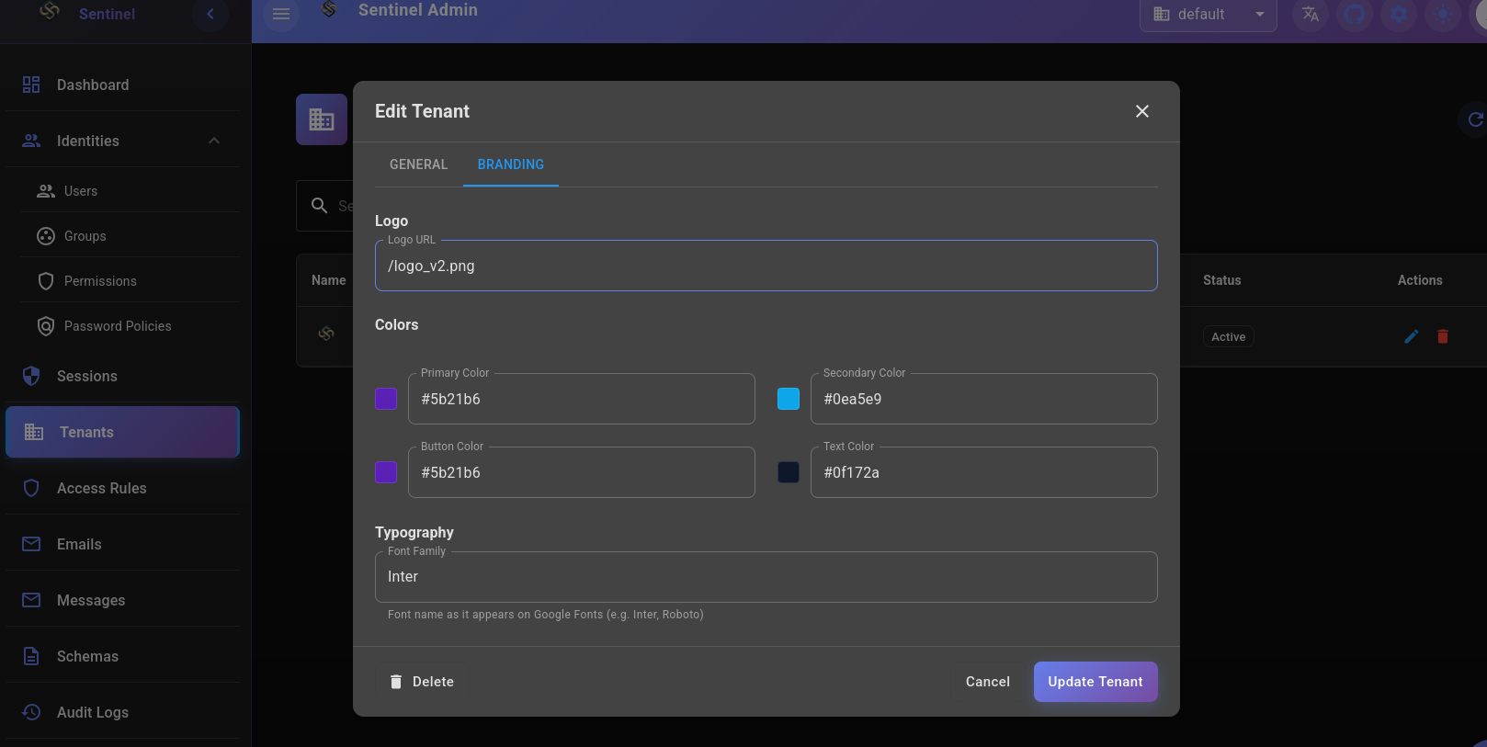This screenshot has height=747, width=1487.
Task: Open Schemas page
Action: pos(122,656)
